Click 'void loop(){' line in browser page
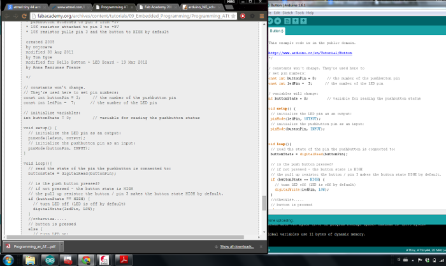The image size is (446, 266). tap(38, 164)
